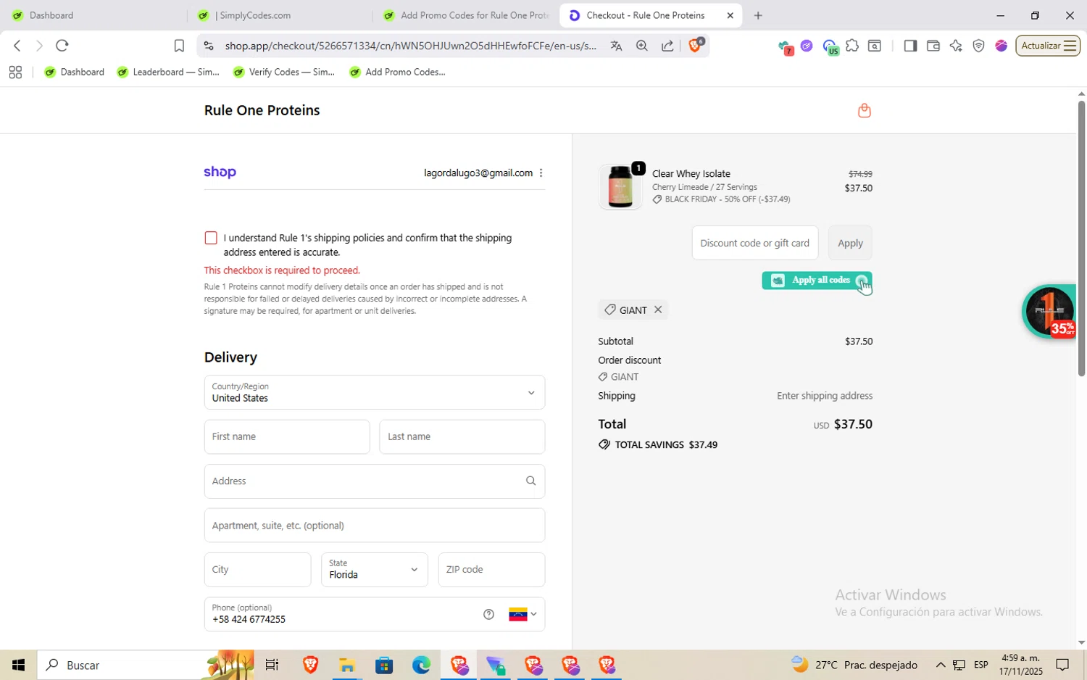The height and width of the screenshot is (680, 1087).
Task: Open Microsoft Edge from taskbar
Action: coord(421,665)
